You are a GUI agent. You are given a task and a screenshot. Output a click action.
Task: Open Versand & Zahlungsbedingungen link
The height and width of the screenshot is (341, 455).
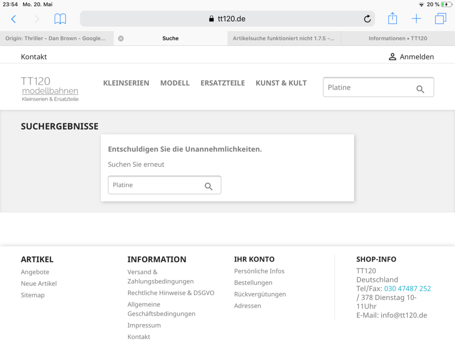click(161, 276)
